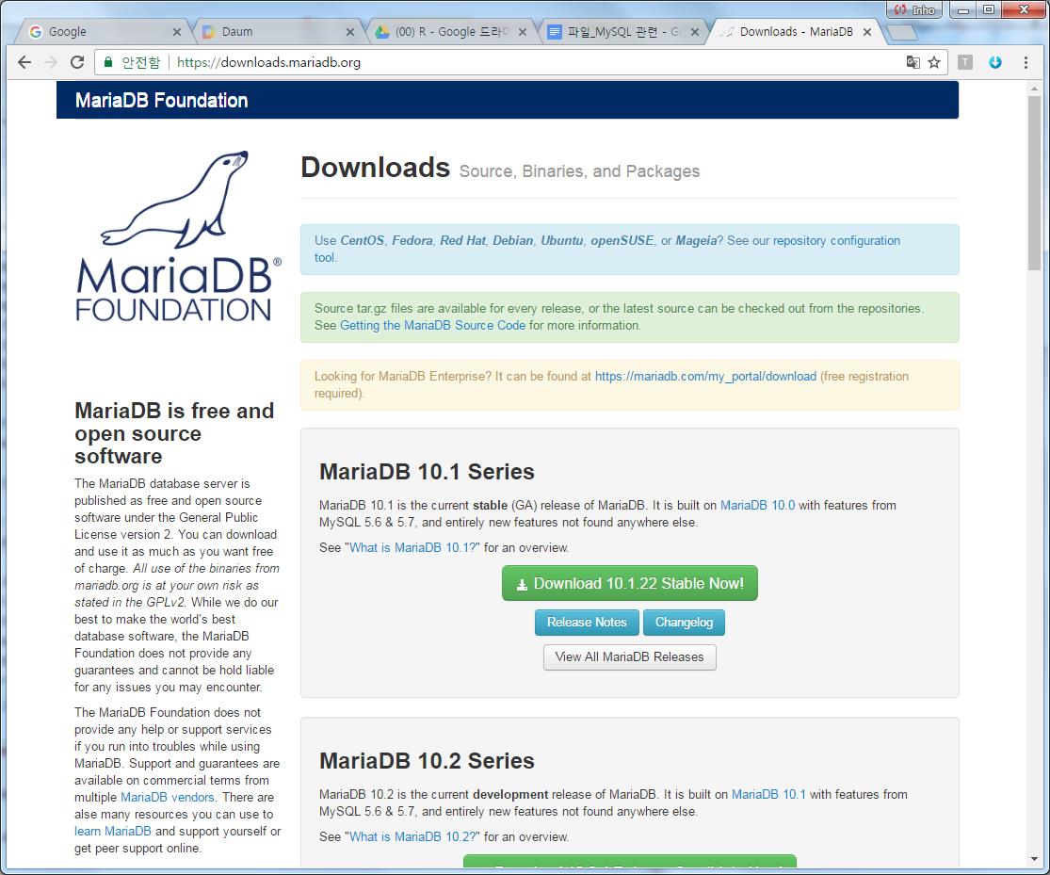Screen dimensions: 1050x875
Task: Reload the current page
Action: 77,62
